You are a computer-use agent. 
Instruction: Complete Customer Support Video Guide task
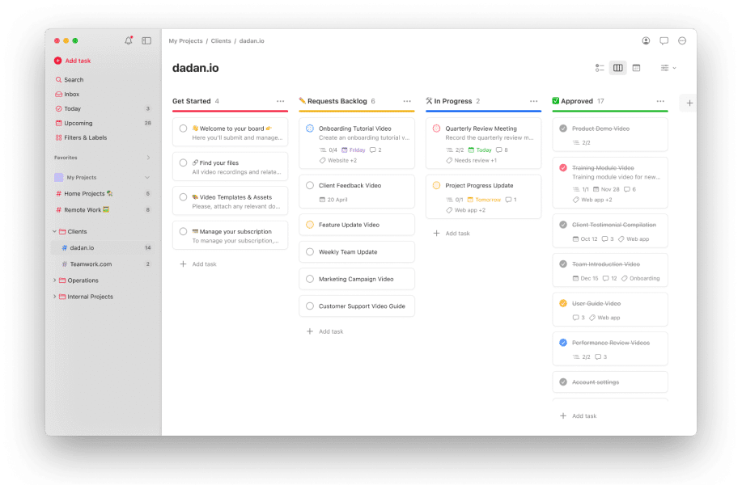(309, 306)
